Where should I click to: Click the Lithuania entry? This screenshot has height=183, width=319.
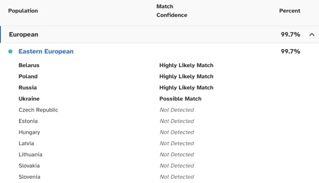pos(31,154)
